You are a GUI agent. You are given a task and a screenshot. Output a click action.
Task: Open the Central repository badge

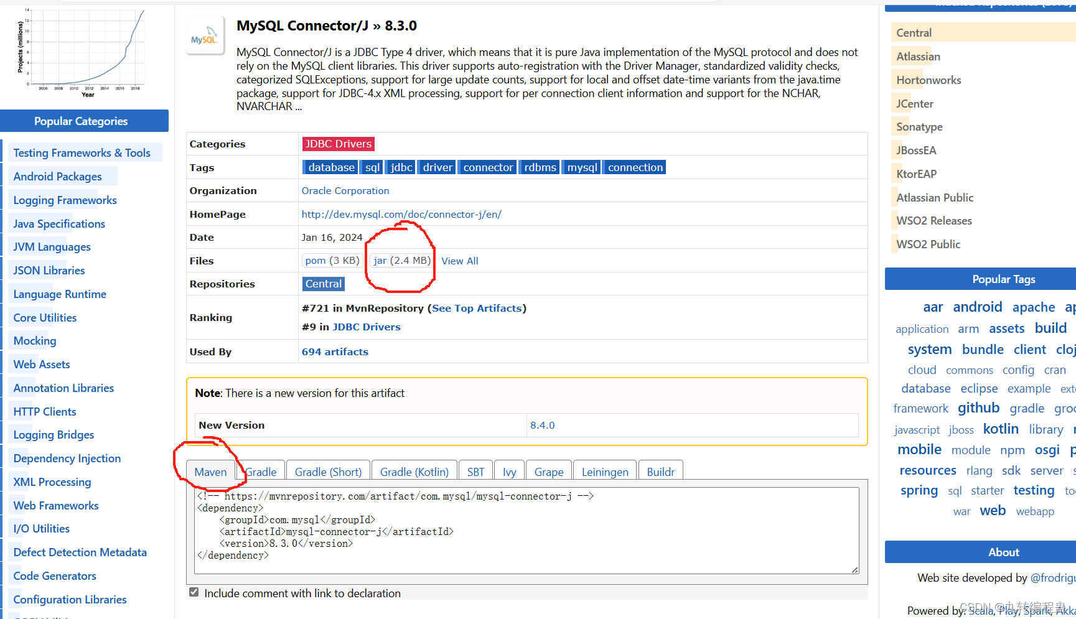coord(323,284)
